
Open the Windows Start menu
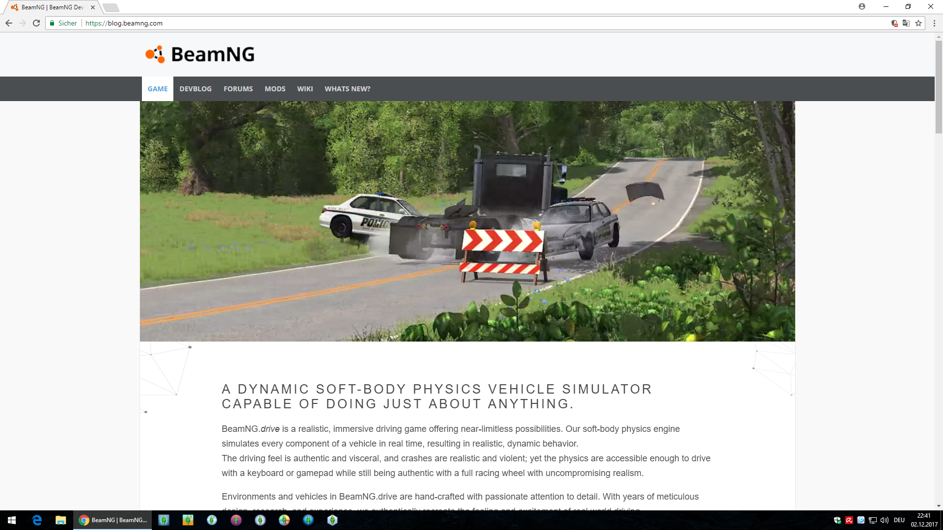[x=12, y=520]
